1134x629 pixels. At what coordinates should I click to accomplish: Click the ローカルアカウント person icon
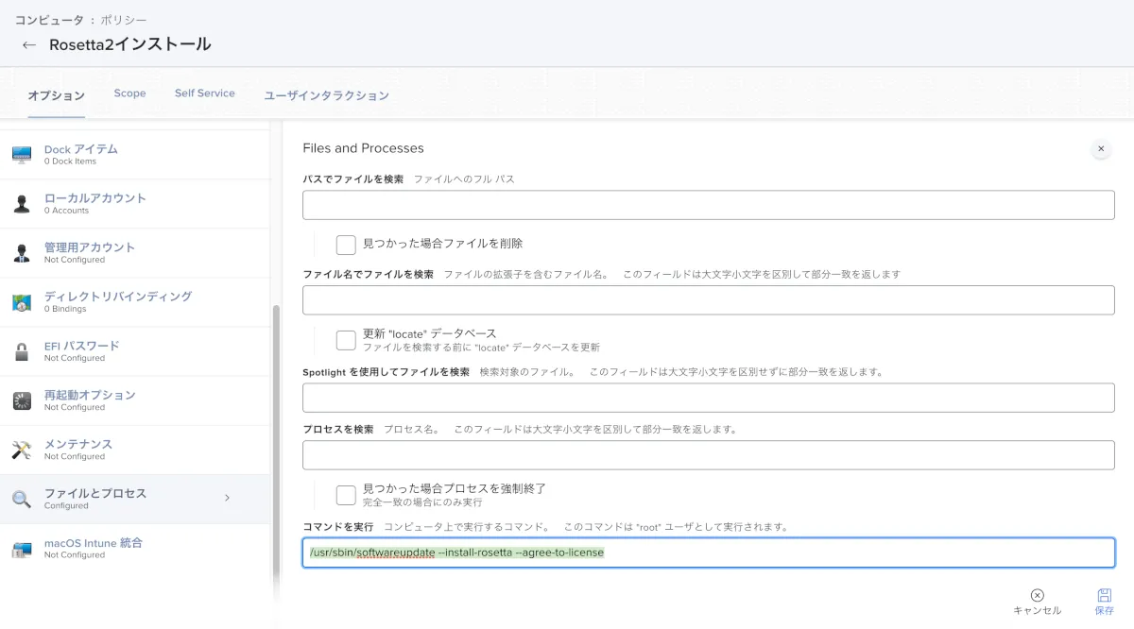22,204
